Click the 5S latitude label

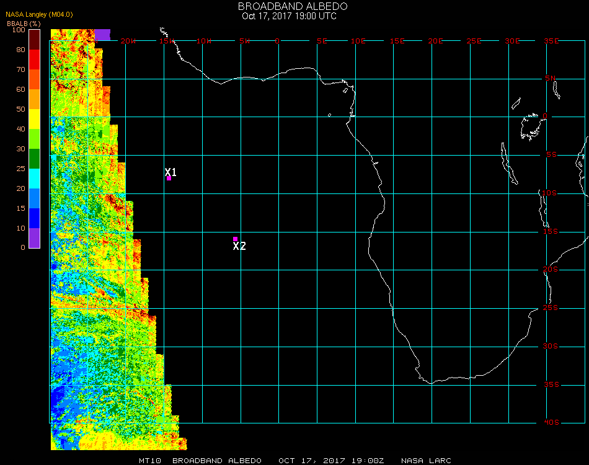point(551,155)
